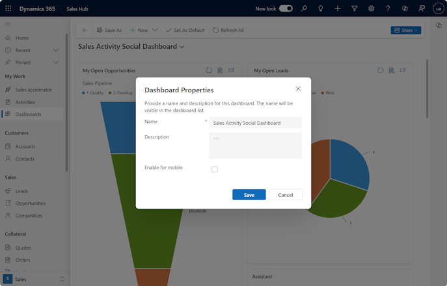
Task: Click the blue pie chart slice
Action: coord(351,164)
